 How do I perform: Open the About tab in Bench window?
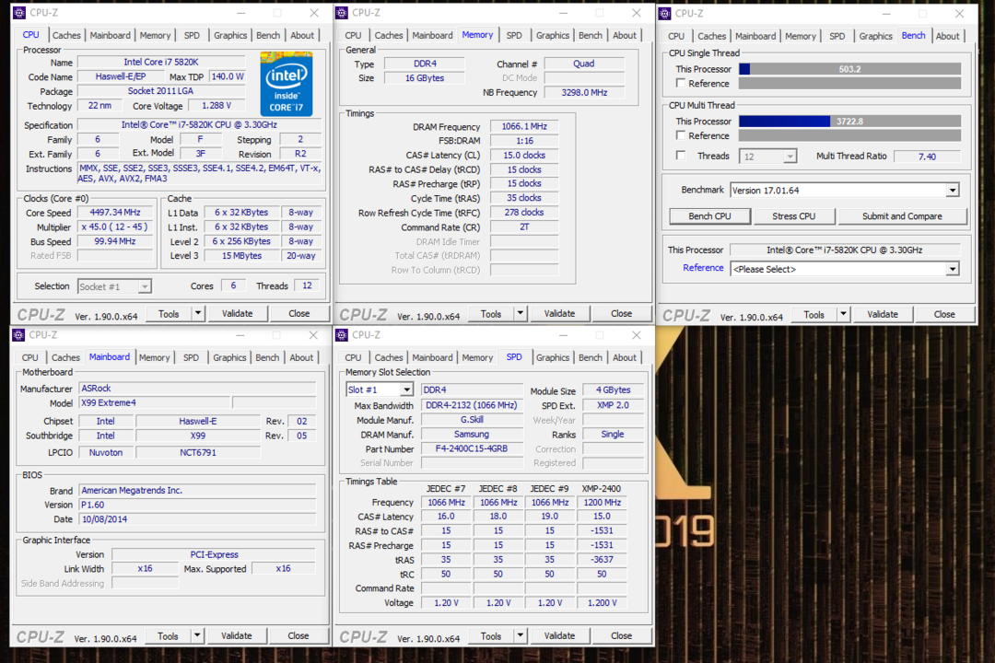[947, 36]
